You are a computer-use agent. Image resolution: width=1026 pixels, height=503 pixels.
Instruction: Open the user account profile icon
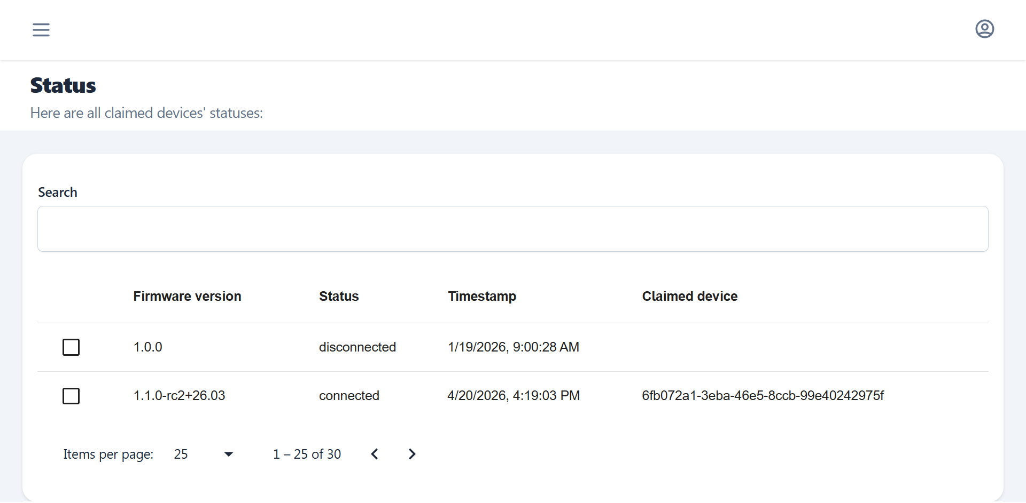tap(984, 29)
